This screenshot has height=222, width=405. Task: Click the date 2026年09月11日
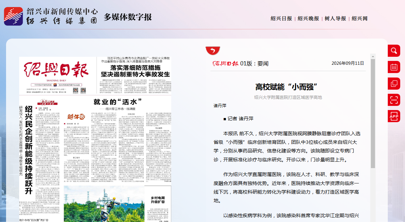(348, 63)
